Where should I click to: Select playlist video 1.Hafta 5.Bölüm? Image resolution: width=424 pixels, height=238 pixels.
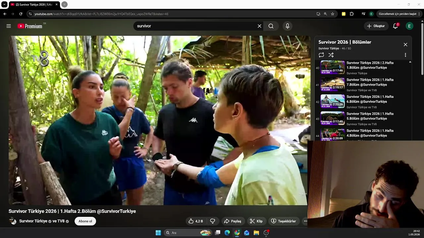coord(363,119)
